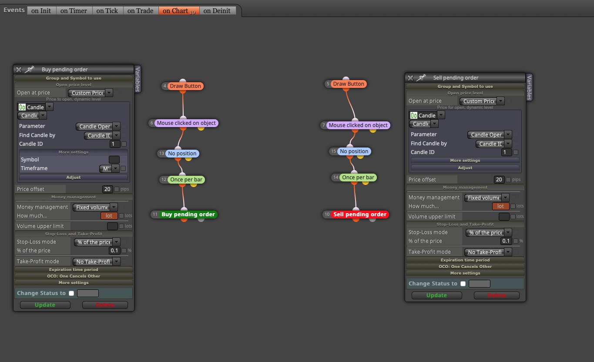The height and width of the screenshot is (362, 594).
Task: Click yellow output dot of No position block 15
Action: [360, 156]
